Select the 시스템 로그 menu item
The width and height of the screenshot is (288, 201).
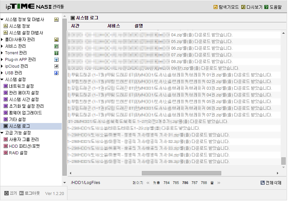(x=19, y=126)
